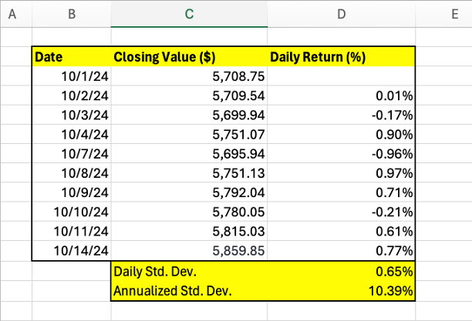
Task: Click column B header
Action: [71, 13]
